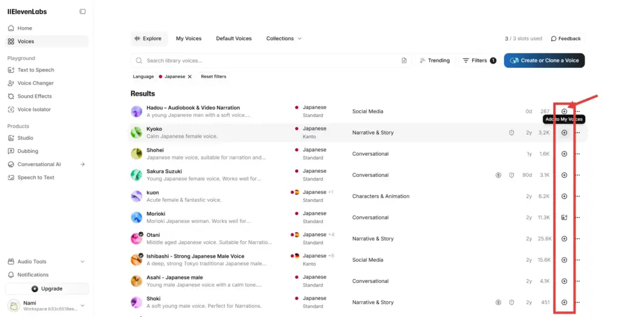Image resolution: width=621 pixels, height=317 pixels.
Task: Click Reset filters
Action: pyautogui.click(x=213, y=76)
